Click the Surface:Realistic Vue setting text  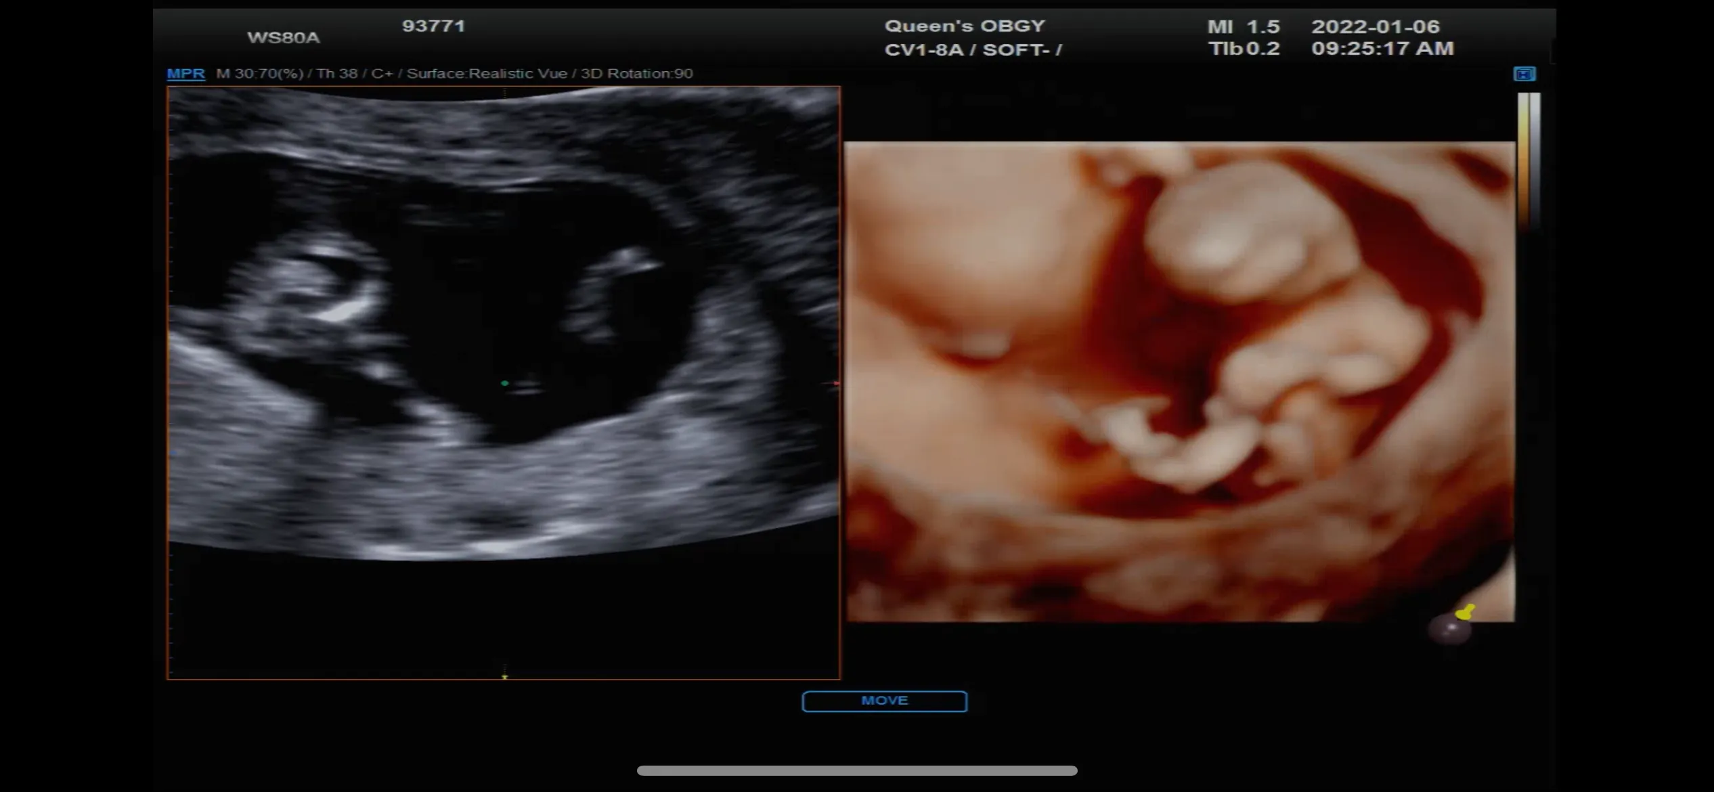(x=487, y=73)
